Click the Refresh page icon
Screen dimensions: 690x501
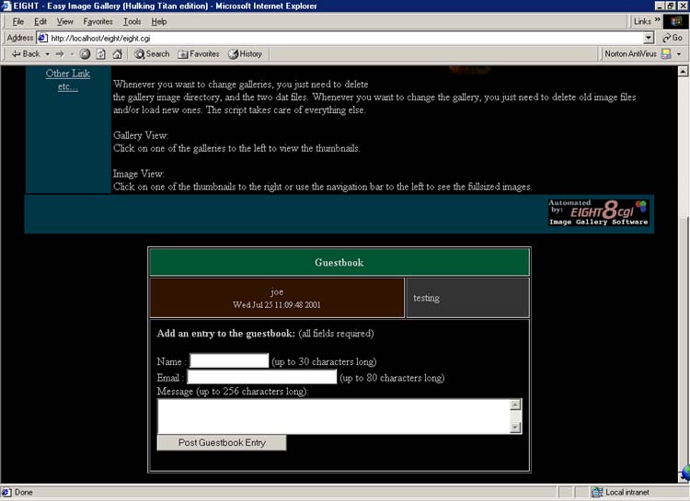pos(100,54)
